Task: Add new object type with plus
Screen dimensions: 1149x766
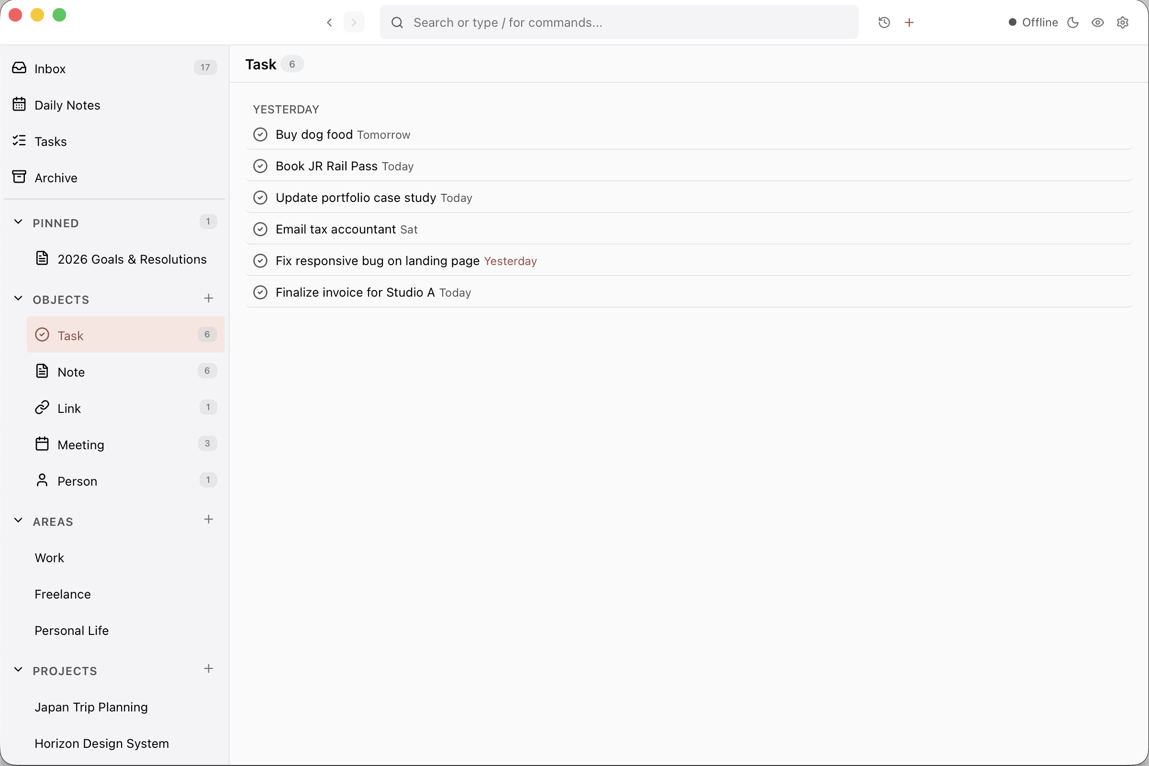Action: point(209,299)
